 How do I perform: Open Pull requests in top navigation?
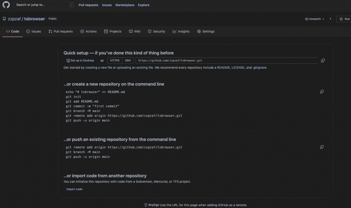tap(88, 5)
